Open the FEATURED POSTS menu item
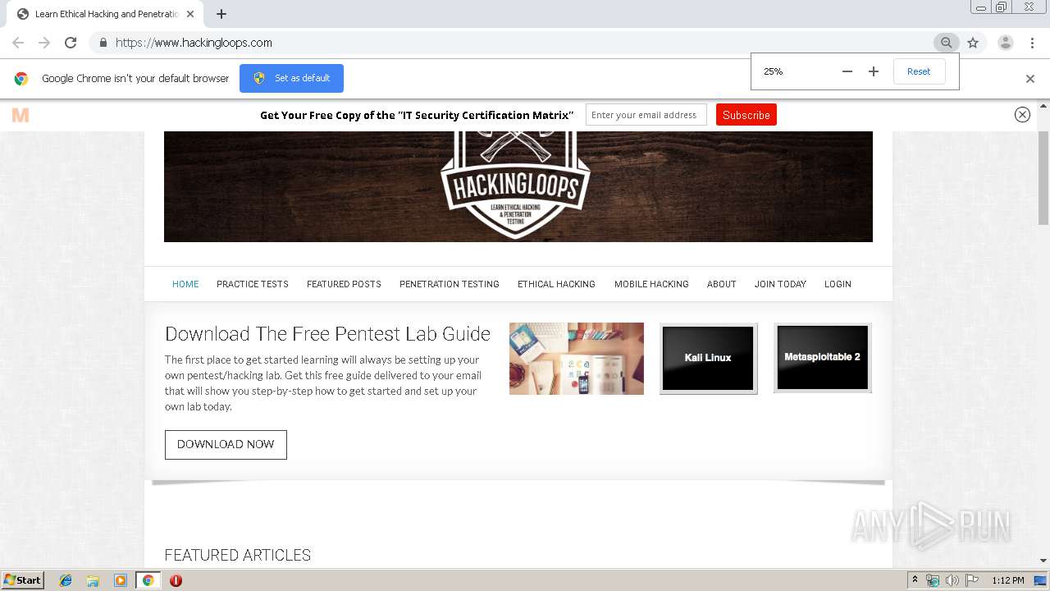Viewport: 1050px width, 591px height. pos(344,284)
